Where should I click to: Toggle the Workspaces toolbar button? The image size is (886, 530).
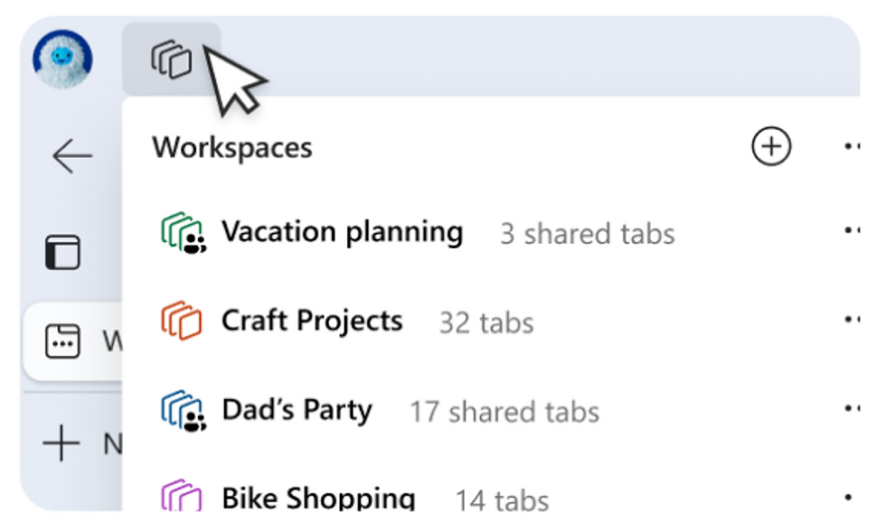coord(171,60)
